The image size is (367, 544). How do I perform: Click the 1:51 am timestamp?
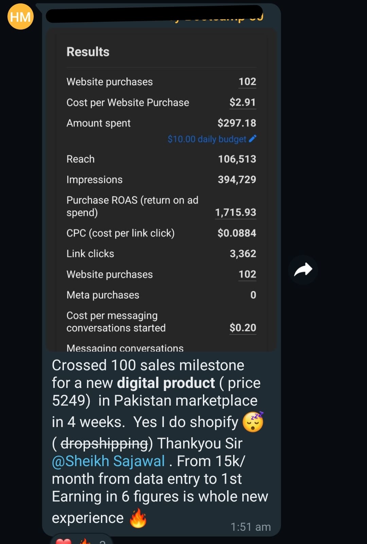pyautogui.click(x=250, y=526)
